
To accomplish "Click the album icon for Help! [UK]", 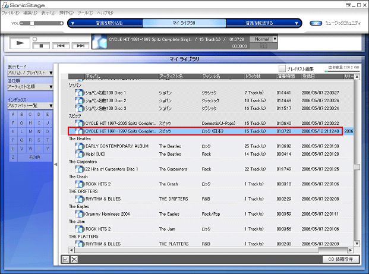I will (x=80, y=154).
